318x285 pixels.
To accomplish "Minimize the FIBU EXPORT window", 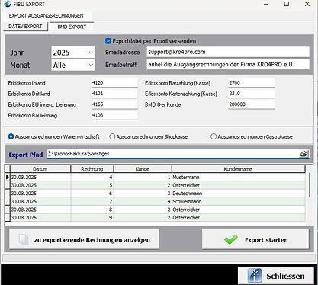I will point(266,4).
